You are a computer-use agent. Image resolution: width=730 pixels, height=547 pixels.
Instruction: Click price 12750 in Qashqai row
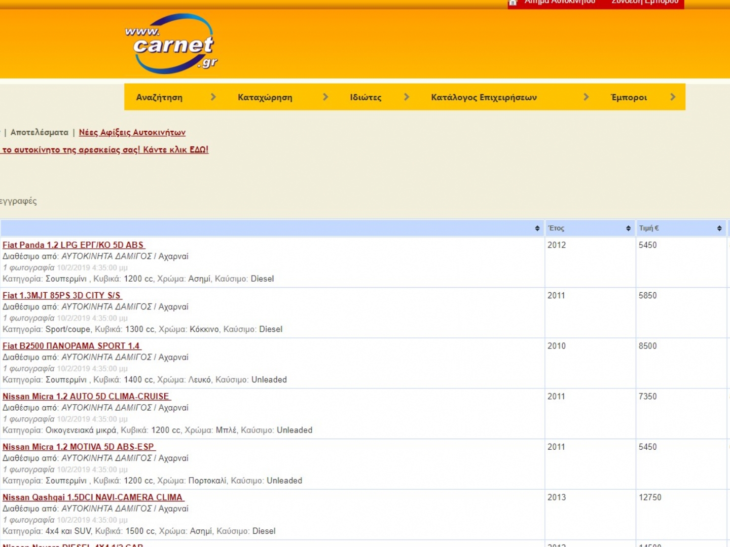[650, 497]
